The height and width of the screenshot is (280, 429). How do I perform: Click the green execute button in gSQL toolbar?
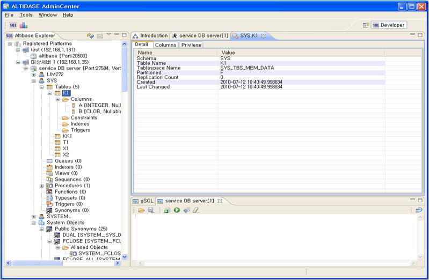point(177,210)
